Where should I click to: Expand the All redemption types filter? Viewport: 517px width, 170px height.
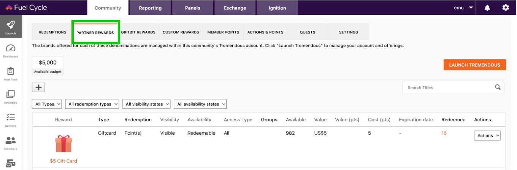92,104
